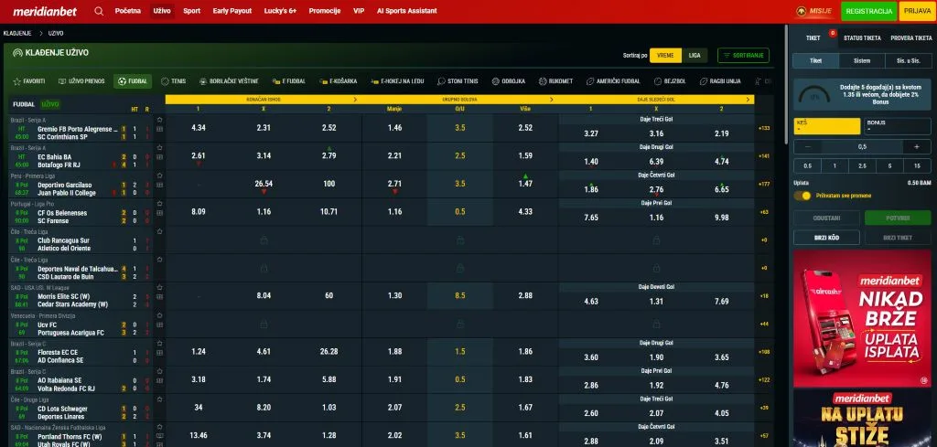Image resolution: width=937 pixels, height=447 pixels.
Task: Open Uživo Prenos live stream filter
Action: tap(81, 81)
